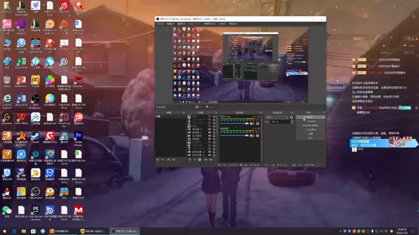
Task: Click the audio mixer vertical scrollbar
Action: (261, 138)
